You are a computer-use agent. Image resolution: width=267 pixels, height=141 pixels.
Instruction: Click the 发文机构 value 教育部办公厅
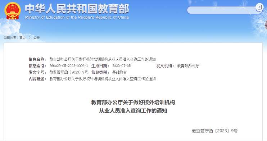(188, 66)
